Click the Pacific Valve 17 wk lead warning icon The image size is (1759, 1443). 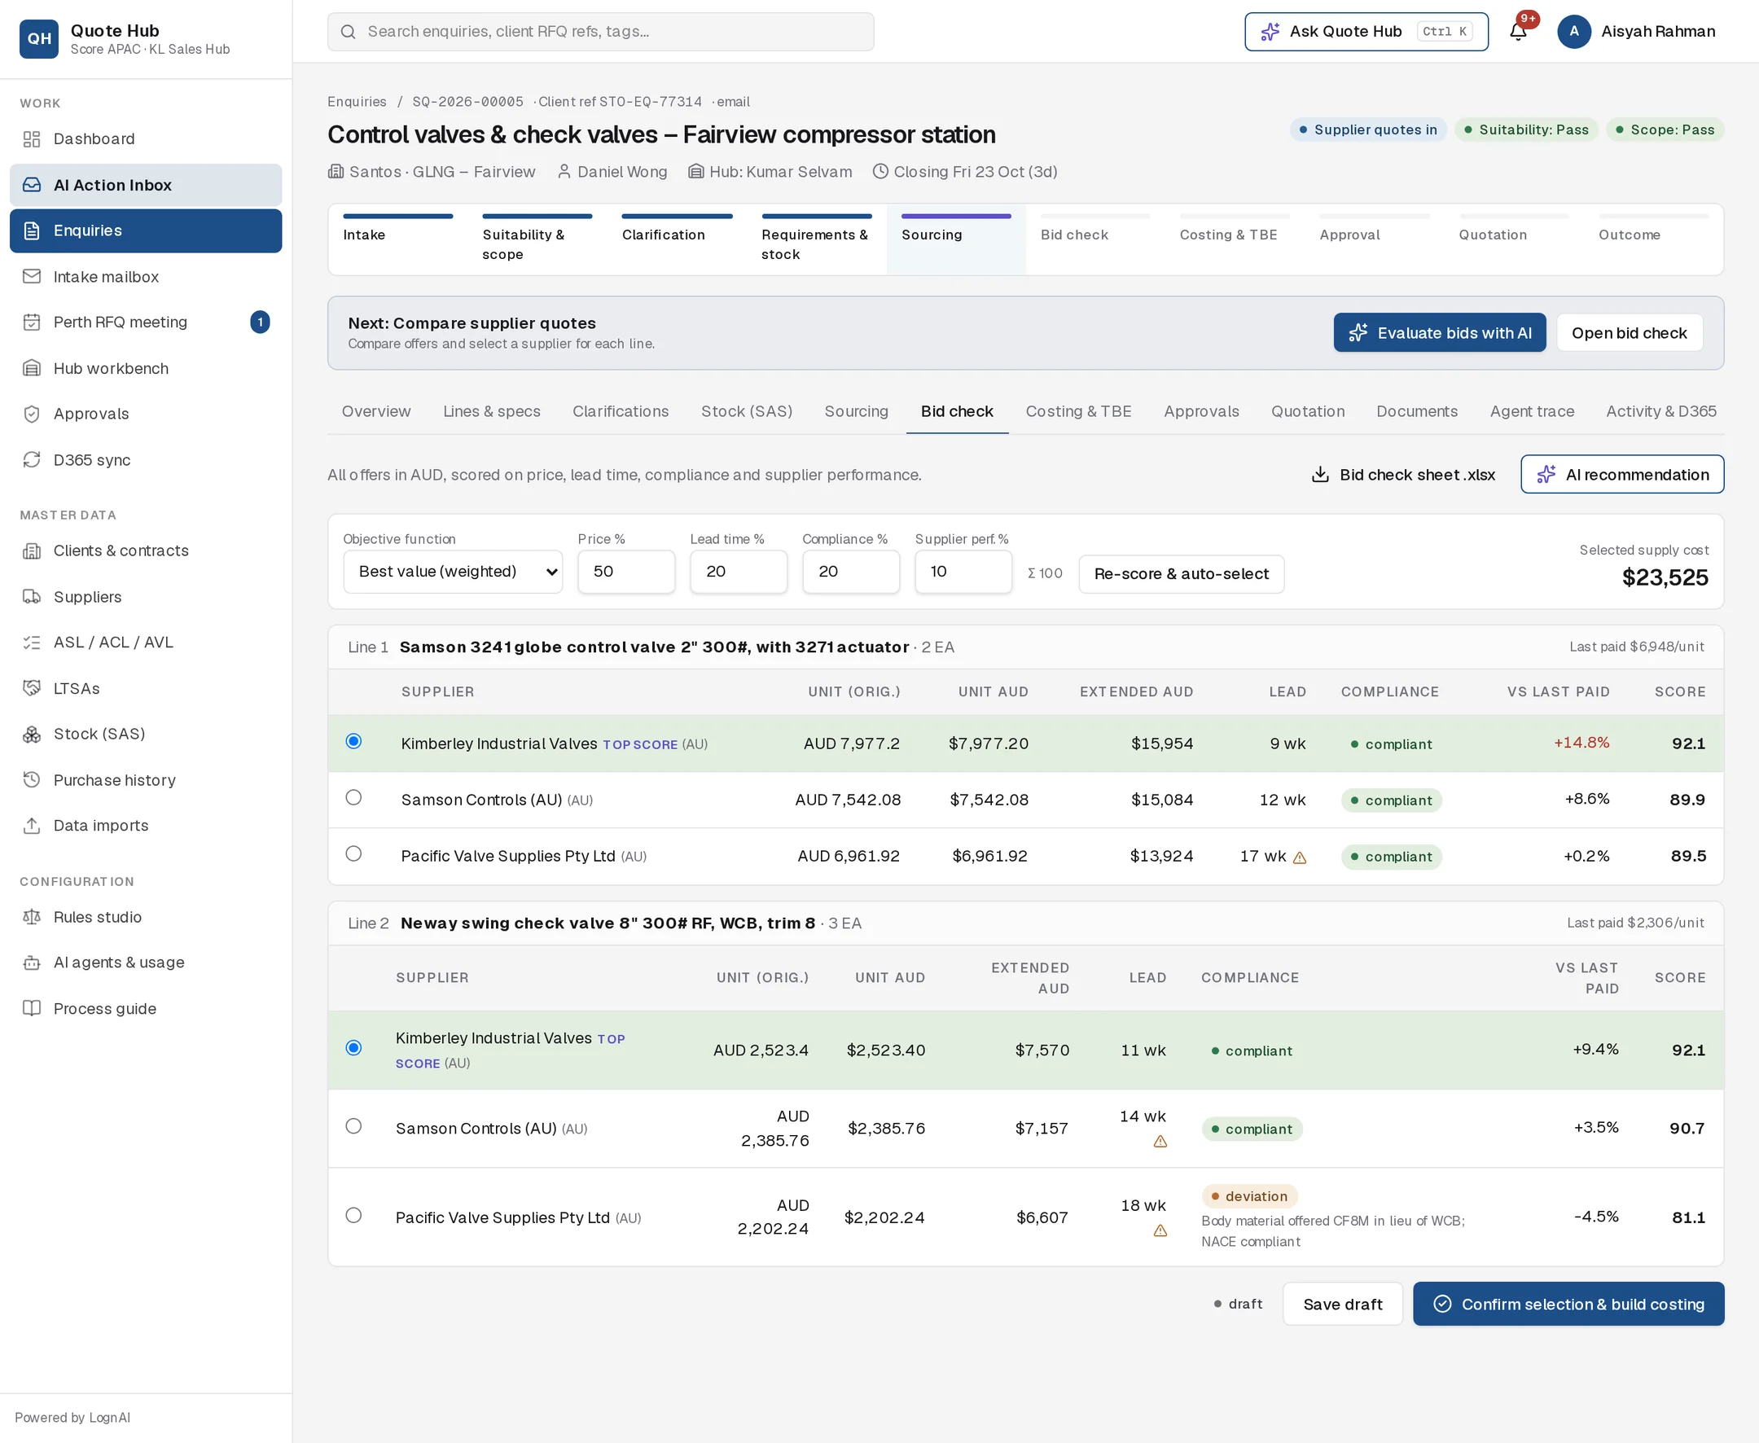tap(1301, 857)
